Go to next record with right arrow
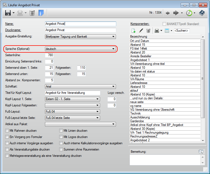This screenshot has height=174, width=210. [176, 13]
